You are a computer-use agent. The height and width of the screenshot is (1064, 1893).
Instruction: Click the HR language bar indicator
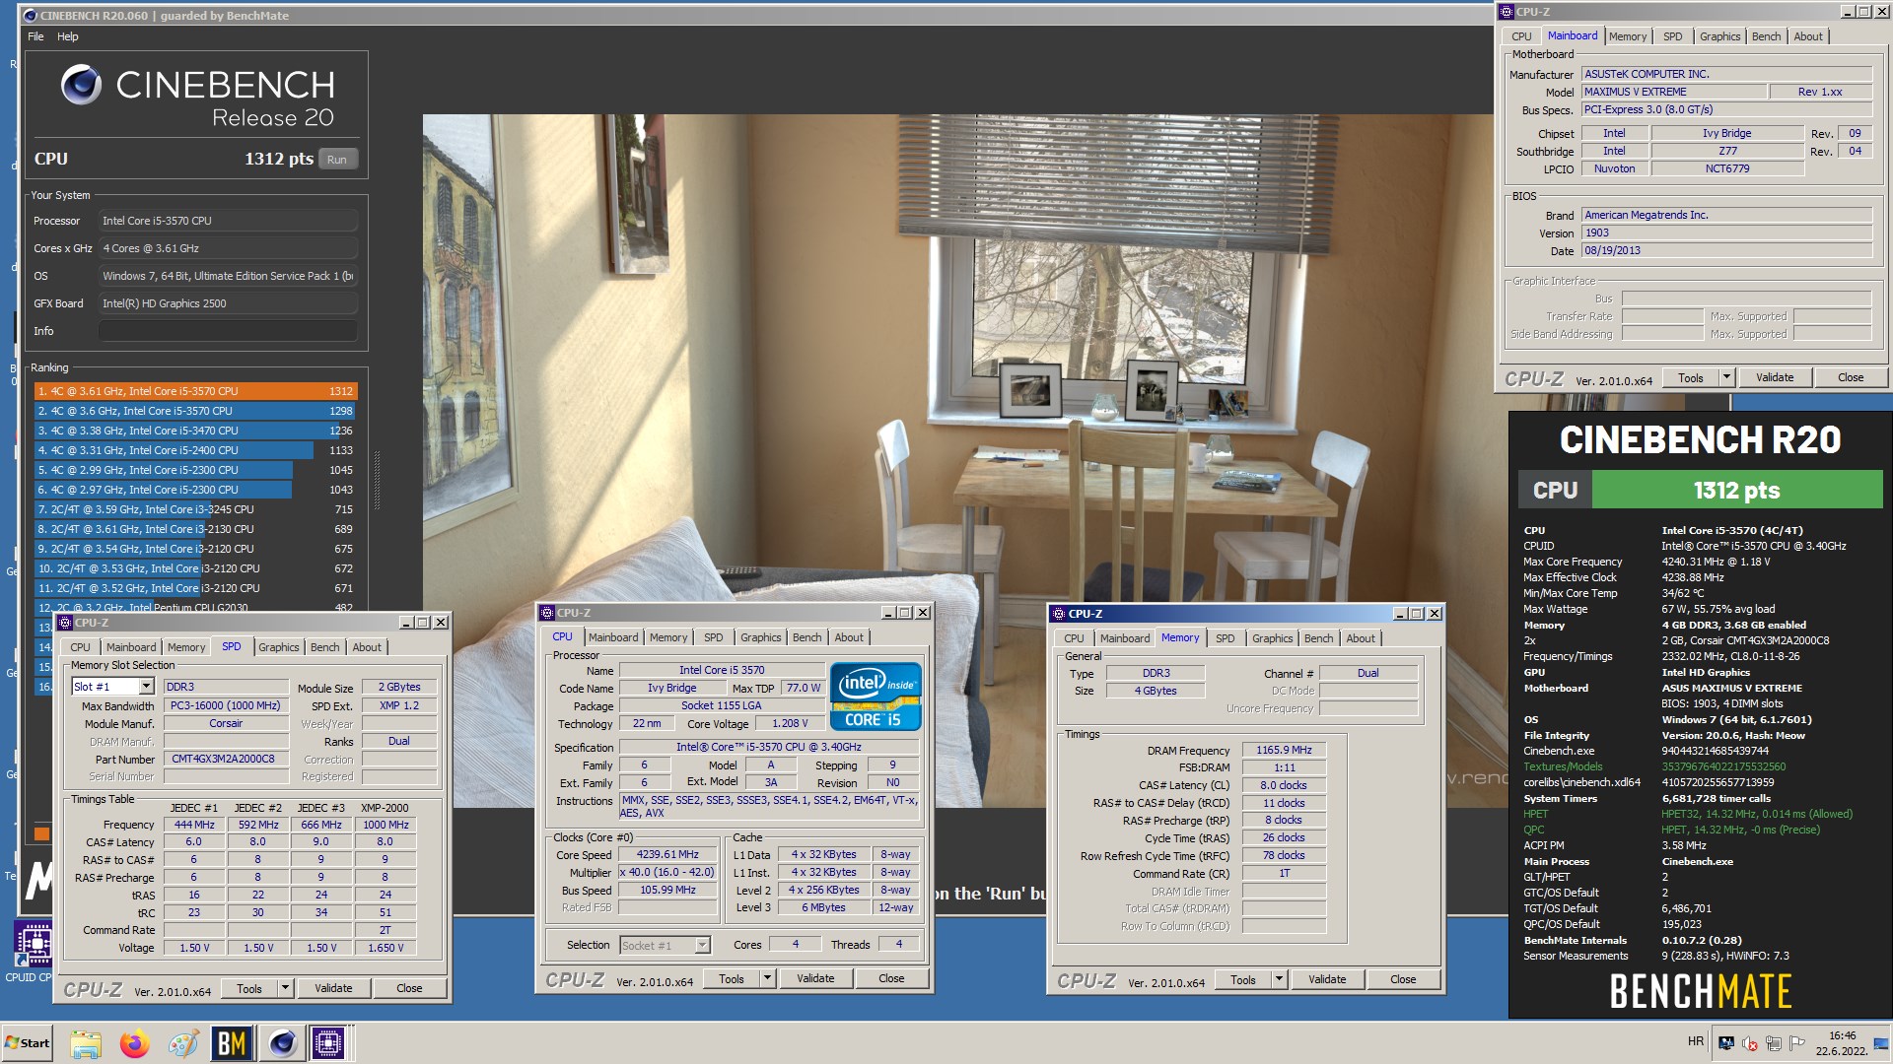click(x=1695, y=1041)
